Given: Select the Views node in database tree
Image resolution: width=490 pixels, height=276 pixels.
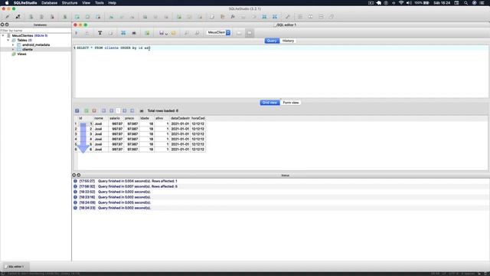Looking at the screenshot, I should tap(21, 54).
